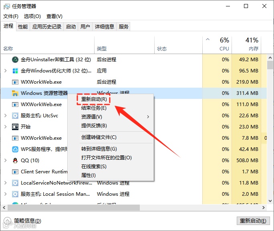
Task: Open the 选项(O) menu
Action: point(32,16)
